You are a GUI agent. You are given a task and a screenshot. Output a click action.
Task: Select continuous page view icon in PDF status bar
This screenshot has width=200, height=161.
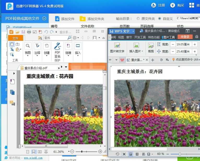tap(33, 152)
